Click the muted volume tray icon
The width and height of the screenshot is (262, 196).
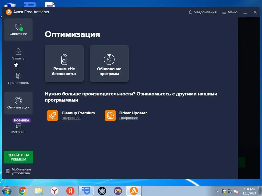coord(236,191)
